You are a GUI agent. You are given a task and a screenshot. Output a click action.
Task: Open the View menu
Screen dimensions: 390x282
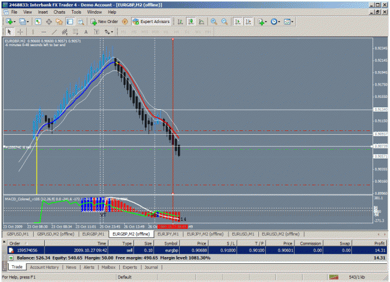pos(27,12)
